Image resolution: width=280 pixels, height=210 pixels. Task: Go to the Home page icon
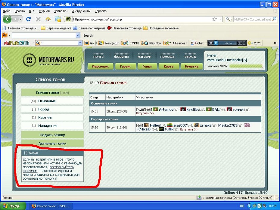coord(48,19)
